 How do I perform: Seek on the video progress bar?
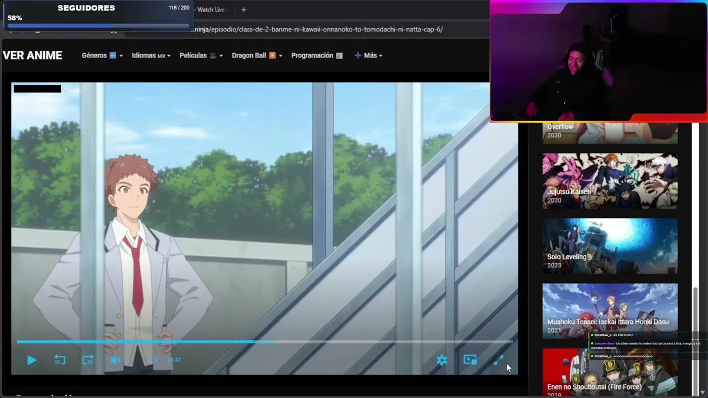pyautogui.click(x=264, y=342)
